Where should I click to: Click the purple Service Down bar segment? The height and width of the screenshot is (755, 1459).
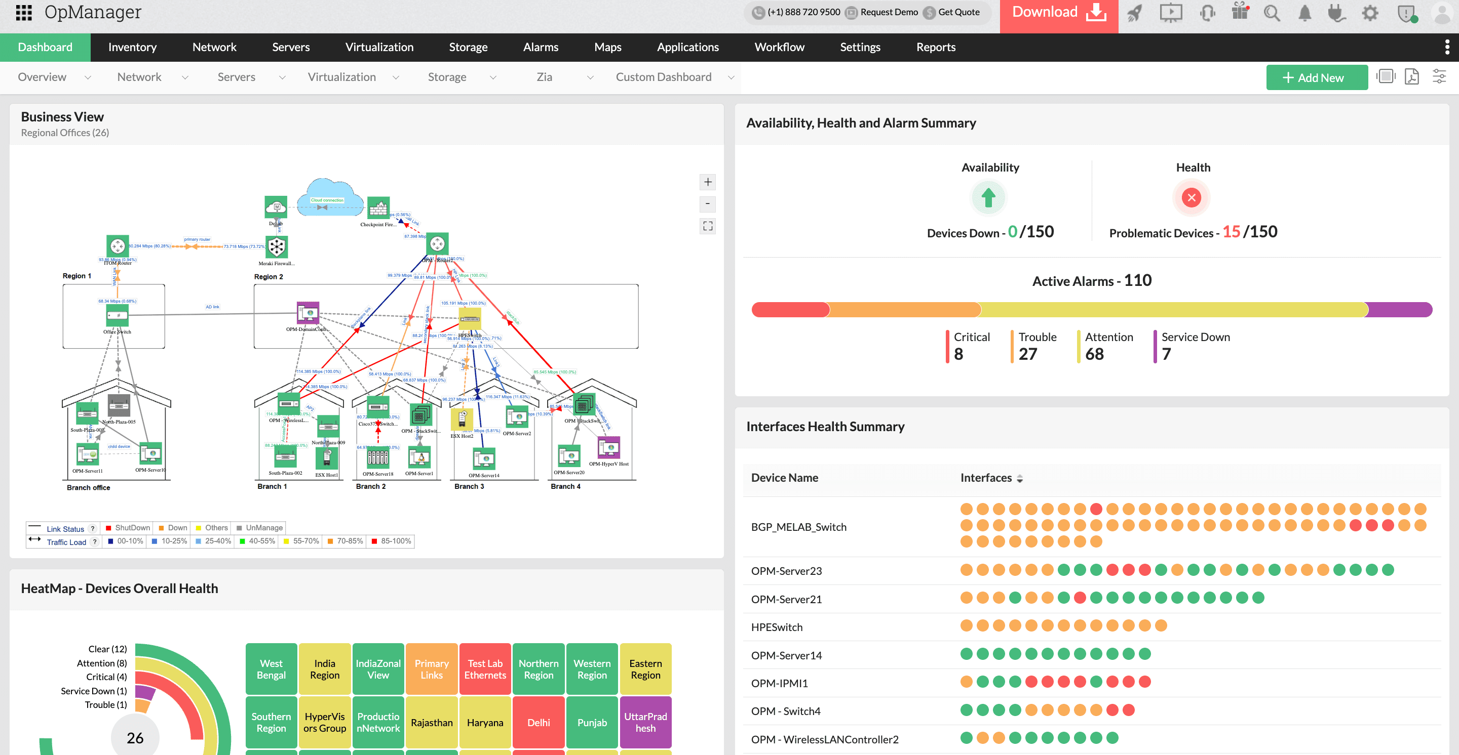[x=1400, y=309]
